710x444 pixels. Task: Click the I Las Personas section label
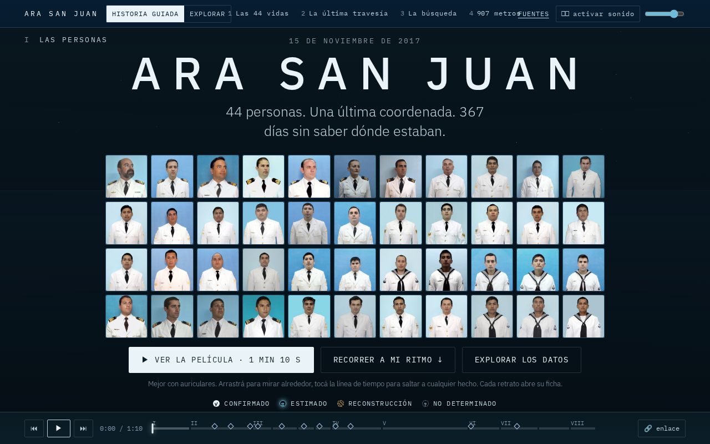66,40
